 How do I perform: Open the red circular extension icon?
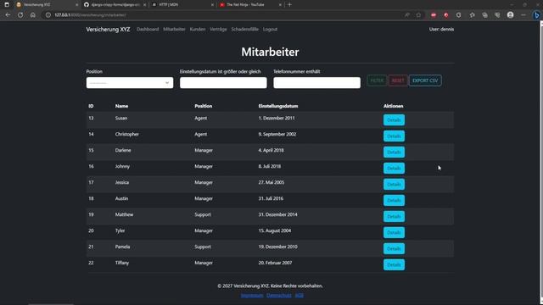point(446,15)
